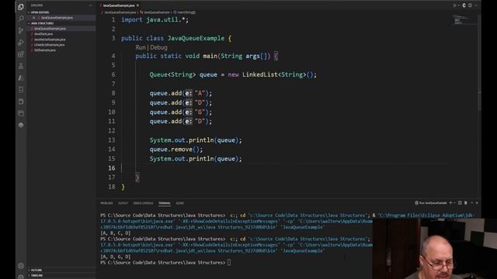Click the JavaQueueExample.java breadcrumb file segment
Image resolution: width=497 pixels, height=279 pixels.
[x=120, y=12]
